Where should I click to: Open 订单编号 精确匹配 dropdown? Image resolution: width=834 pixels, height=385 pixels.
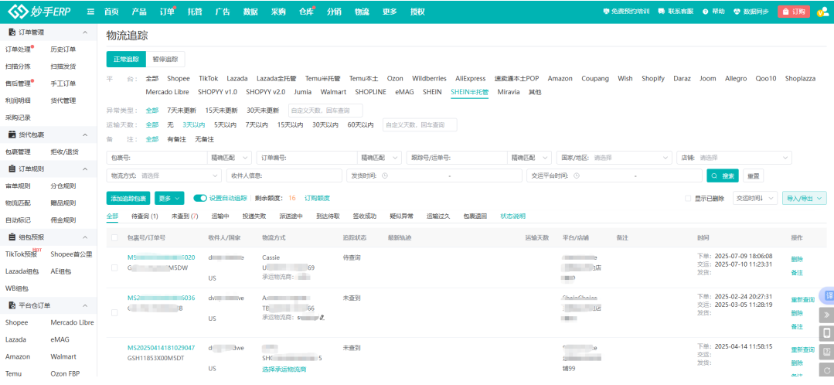380,158
